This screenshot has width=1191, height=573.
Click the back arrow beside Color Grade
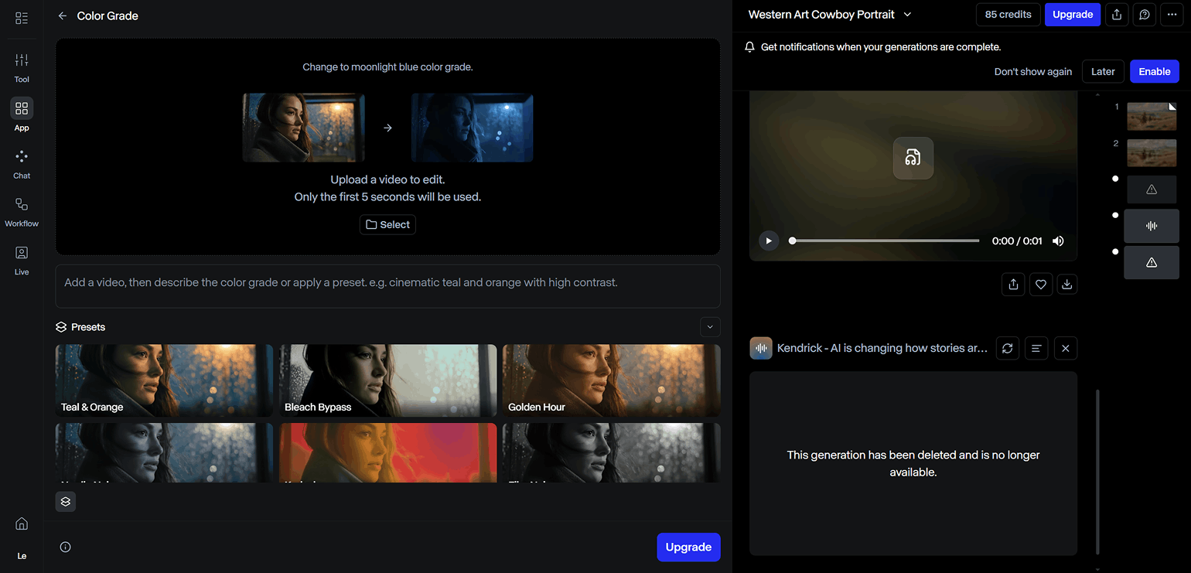pyautogui.click(x=63, y=15)
